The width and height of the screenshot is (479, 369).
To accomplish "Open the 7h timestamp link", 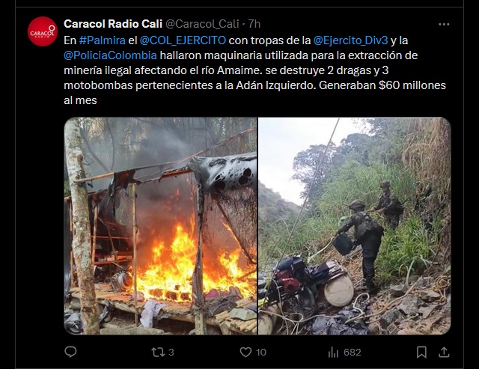I will point(254,24).
